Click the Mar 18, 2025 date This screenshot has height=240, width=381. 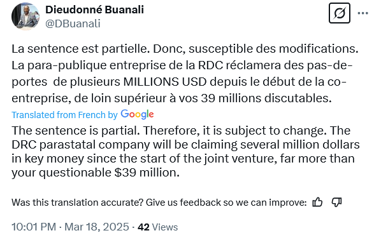pos(97,227)
